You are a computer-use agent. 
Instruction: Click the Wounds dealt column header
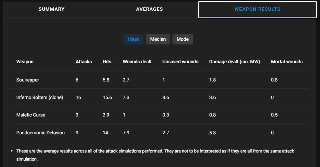[x=137, y=62]
